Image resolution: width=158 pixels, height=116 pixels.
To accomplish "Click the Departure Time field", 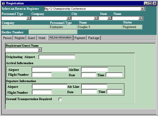I will pos(115,91).
